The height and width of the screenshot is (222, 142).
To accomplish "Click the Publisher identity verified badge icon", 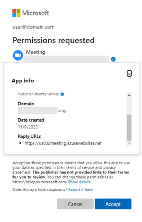I will pyautogui.click(x=62, y=94).
